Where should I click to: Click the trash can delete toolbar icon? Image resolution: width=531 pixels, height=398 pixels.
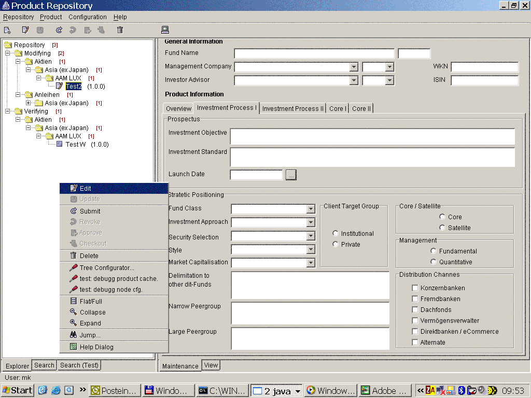(x=120, y=30)
